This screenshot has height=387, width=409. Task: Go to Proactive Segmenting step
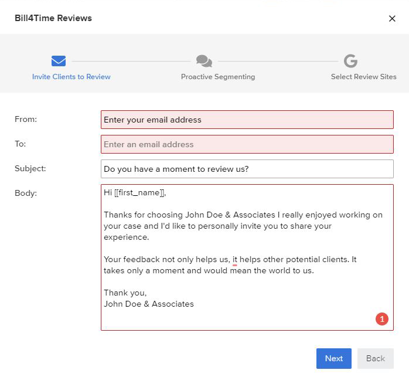(218, 77)
